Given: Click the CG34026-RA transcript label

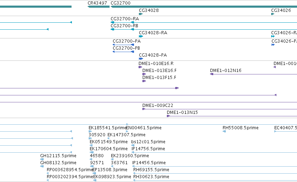Looking at the screenshot, I should point(284,33).
